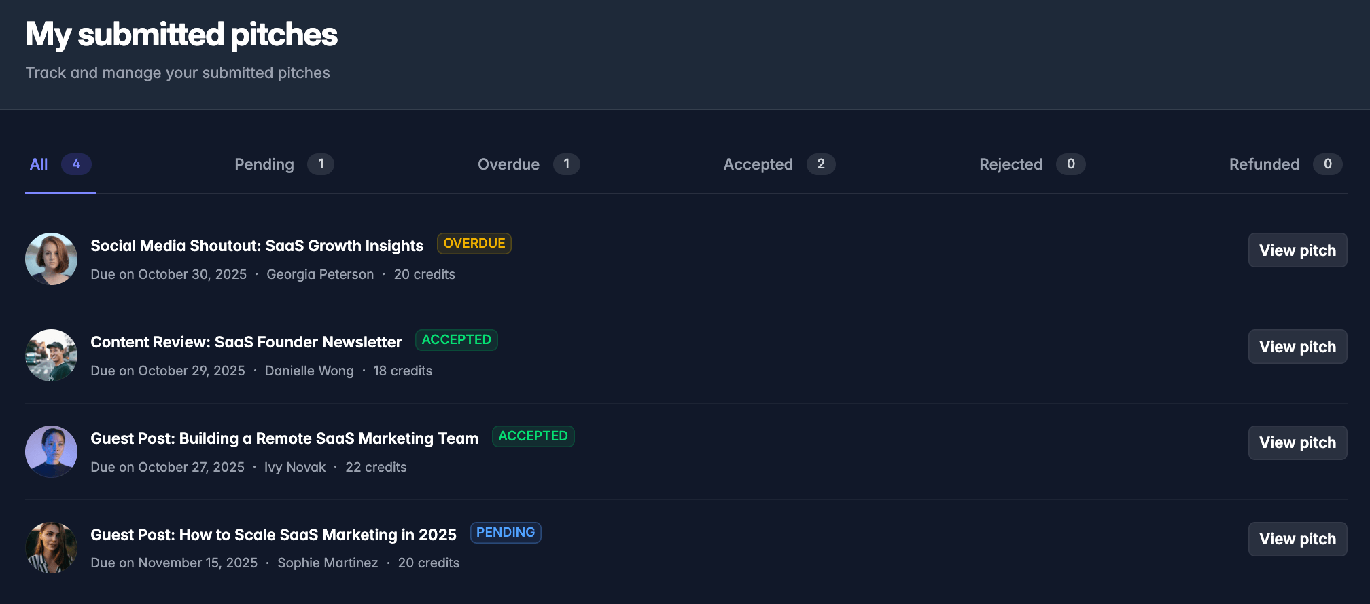Screen dimensions: 1370x604
Task: Click the count badge on the All tab
Action: [x=76, y=164]
